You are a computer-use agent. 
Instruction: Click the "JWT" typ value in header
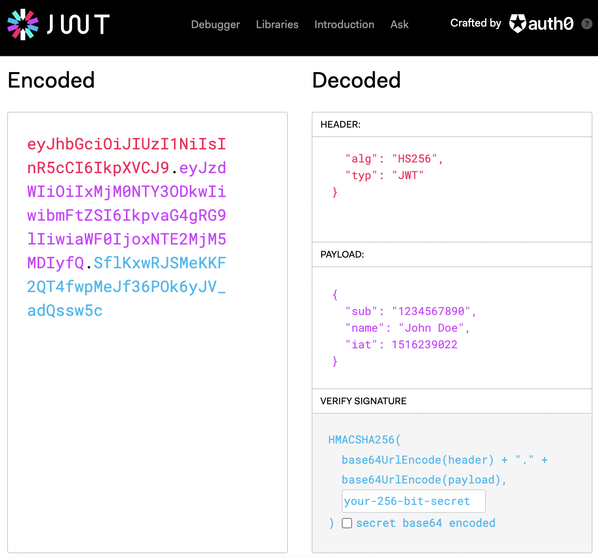pos(408,176)
